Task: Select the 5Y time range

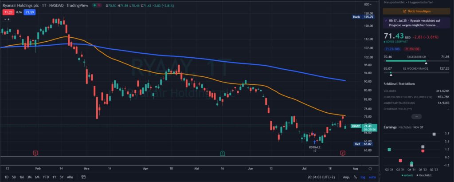Action: pos(62,177)
